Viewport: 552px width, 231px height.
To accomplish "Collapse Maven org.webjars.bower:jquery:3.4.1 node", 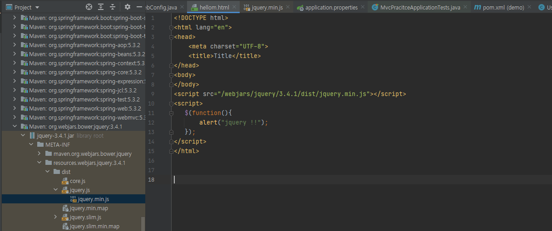I will point(15,127).
